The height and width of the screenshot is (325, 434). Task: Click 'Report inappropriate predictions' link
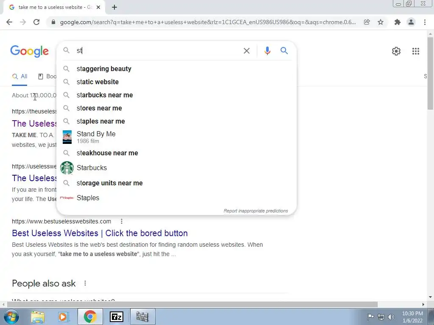pyautogui.click(x=256, y=211)
